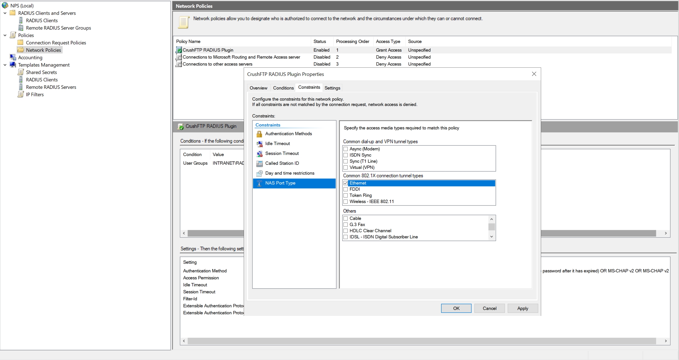679x360 pixels.
Task: Click the icon of Connections to Microsoft Routing policy
Action: tap(179, 57)
